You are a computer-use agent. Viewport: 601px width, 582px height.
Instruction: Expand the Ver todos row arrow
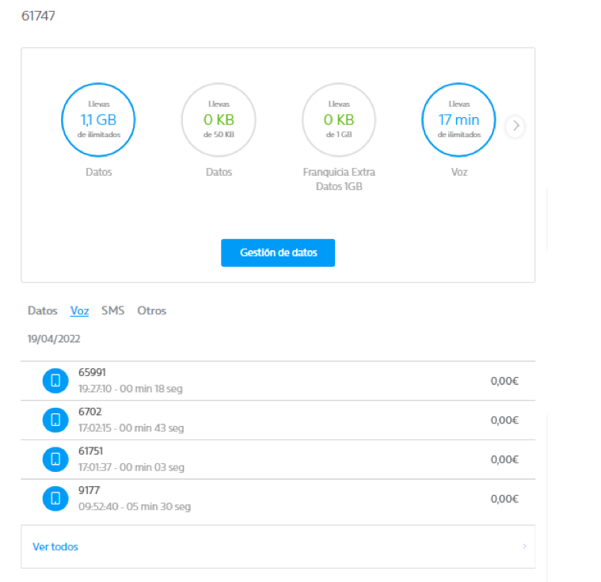(x=524, y=546)
